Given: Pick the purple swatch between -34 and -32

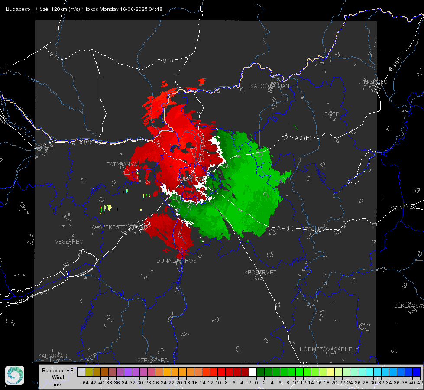Looking at the screenshot, I should click(x=128, y=372).
